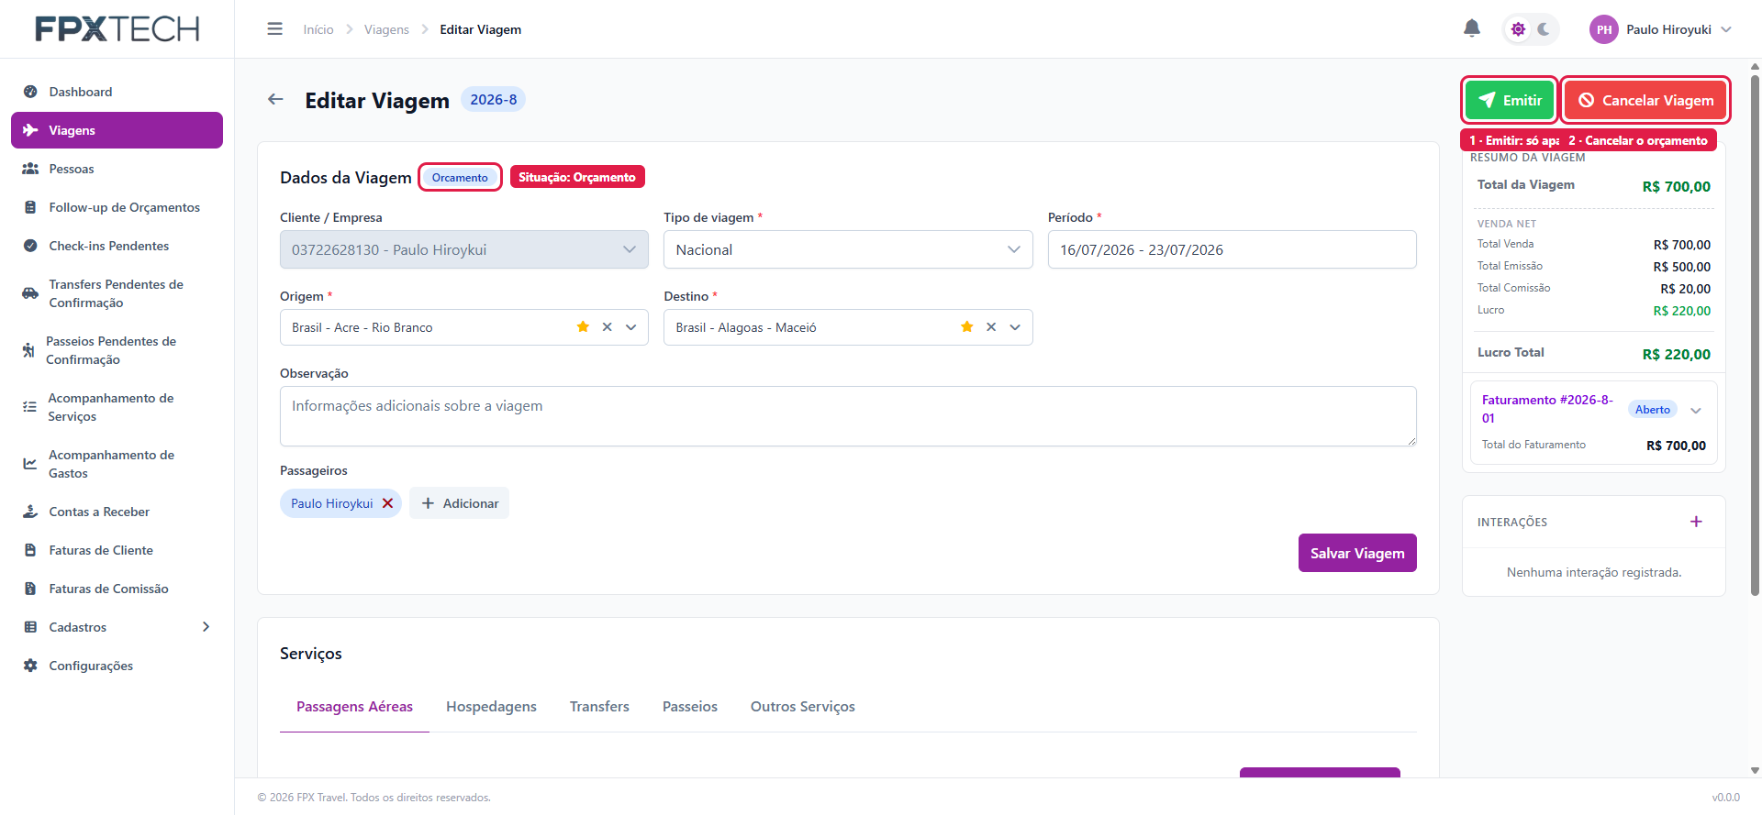Image resolution: width=1762 pixels, height=815 pixels.
Task: Open the notifications bell
Action: click(1471, 28)
